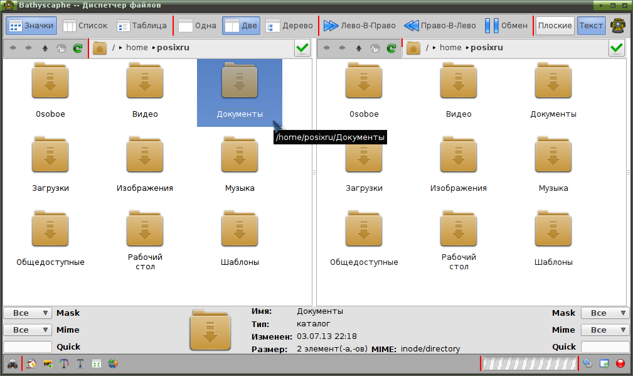
Task: Click the home icon in left pane navigation
Action: [x=61, y=48]
